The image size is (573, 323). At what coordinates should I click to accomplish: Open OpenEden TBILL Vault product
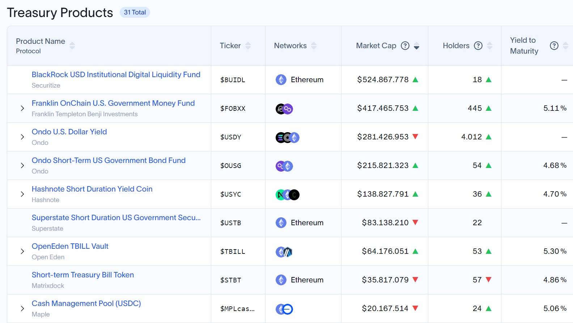[70, 246]
